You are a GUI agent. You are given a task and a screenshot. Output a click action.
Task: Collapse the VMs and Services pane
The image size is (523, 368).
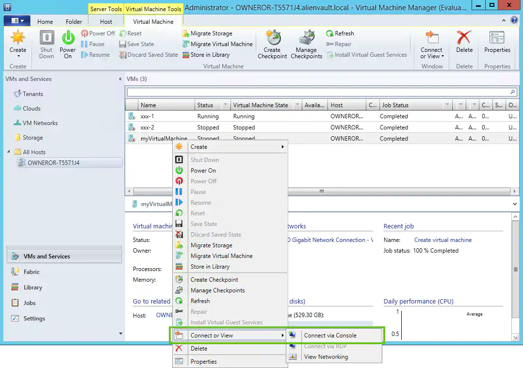click(120, 79)
